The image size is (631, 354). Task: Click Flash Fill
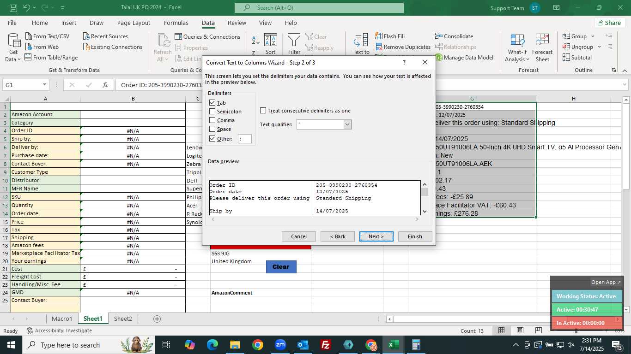click(x=390, y=36)
